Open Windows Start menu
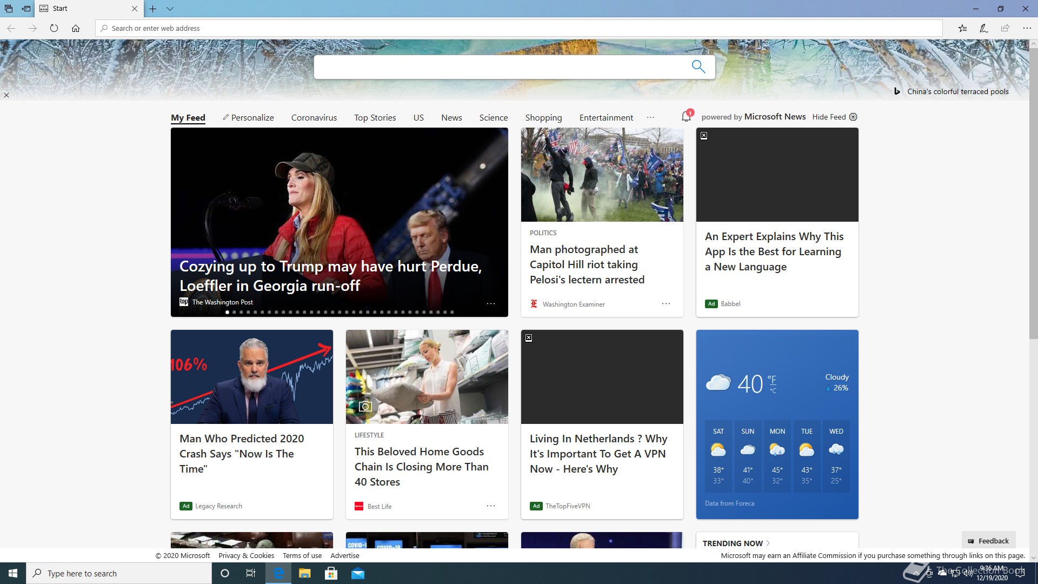 pos(13,573)
